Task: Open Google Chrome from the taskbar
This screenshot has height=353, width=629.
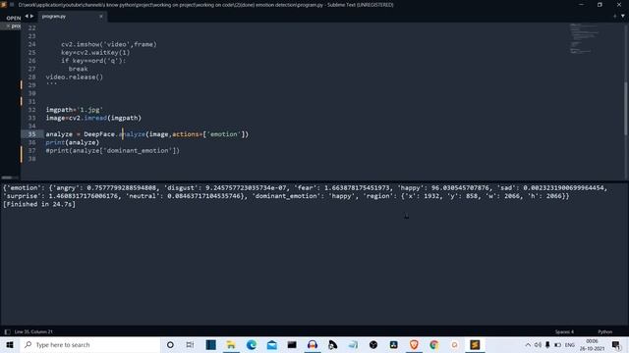Action: click(434, 344)
